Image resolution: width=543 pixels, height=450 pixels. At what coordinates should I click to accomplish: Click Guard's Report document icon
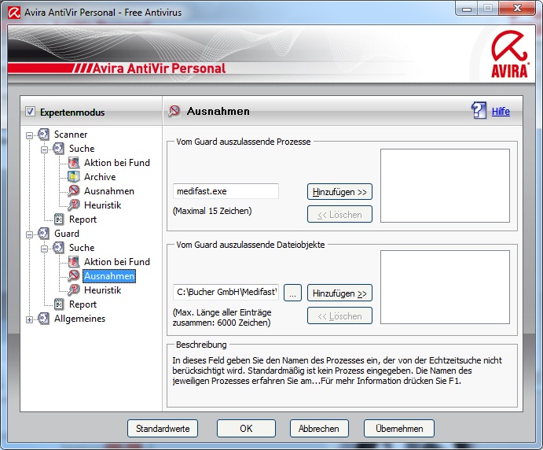click(x=58, y=304)
